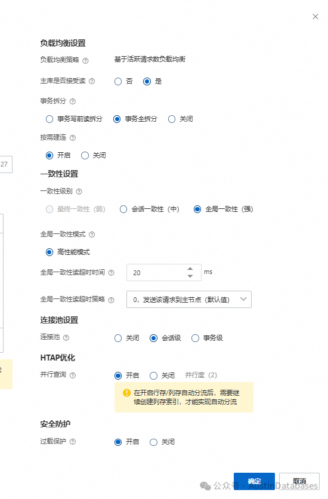Screen dimensions: 328x499
Task: Enable 过载保护 with 开启
Action: pyautogui.click(x=118, y=442)
